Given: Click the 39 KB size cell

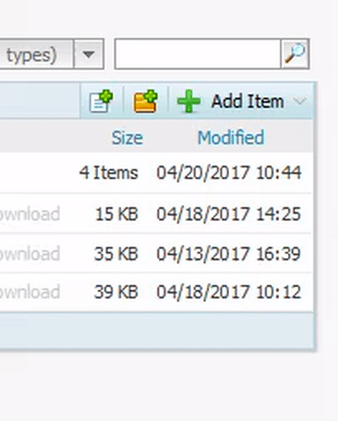Looking at the screenshot, I should 116,292.
